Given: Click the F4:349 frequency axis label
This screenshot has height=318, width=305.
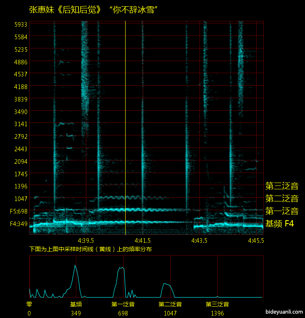Looking at the screenshot, I should (19, 224).
